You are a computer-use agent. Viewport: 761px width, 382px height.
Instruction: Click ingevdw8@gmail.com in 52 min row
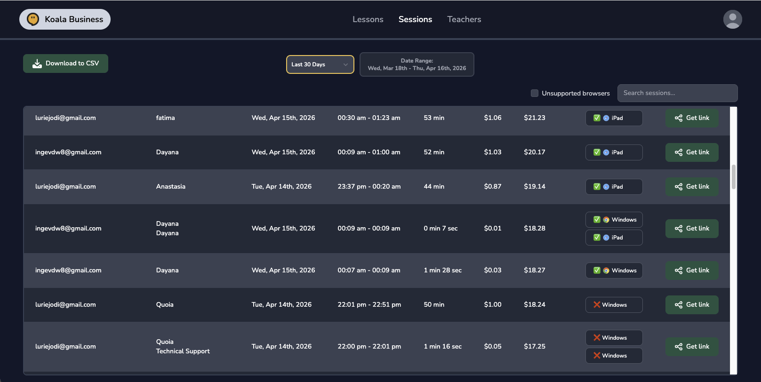tap(68, 152)
